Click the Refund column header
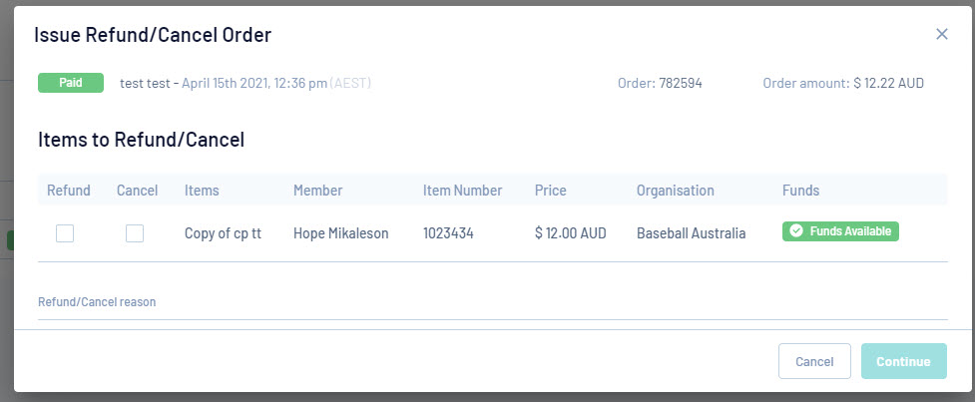 pyautogui.click(x=69, y=191)
